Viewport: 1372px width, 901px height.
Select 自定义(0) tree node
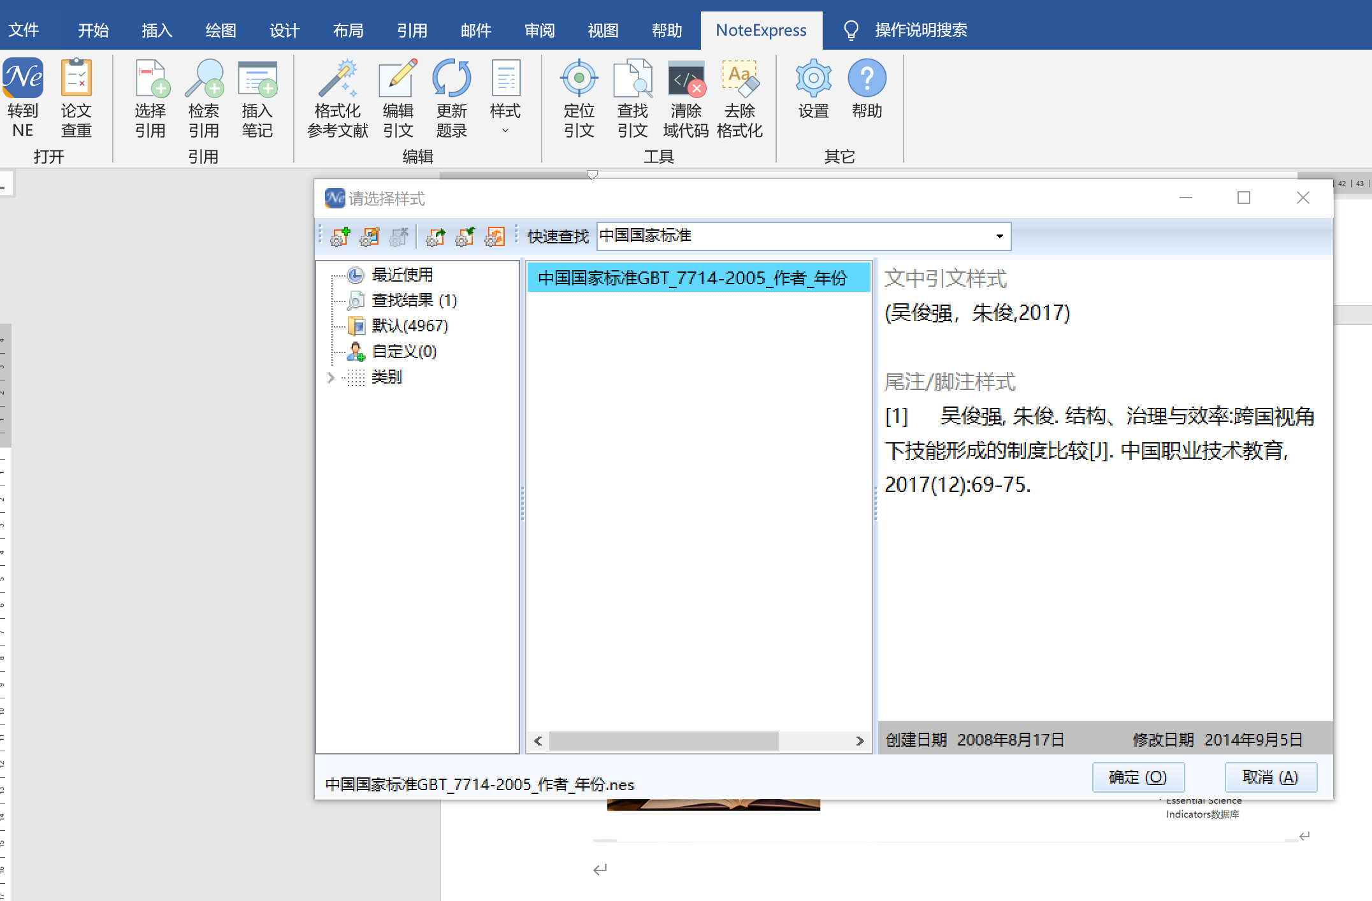coord(404,351)
